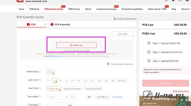
Task: Open Material Type help tooltip icon
Action: [40, 72]
